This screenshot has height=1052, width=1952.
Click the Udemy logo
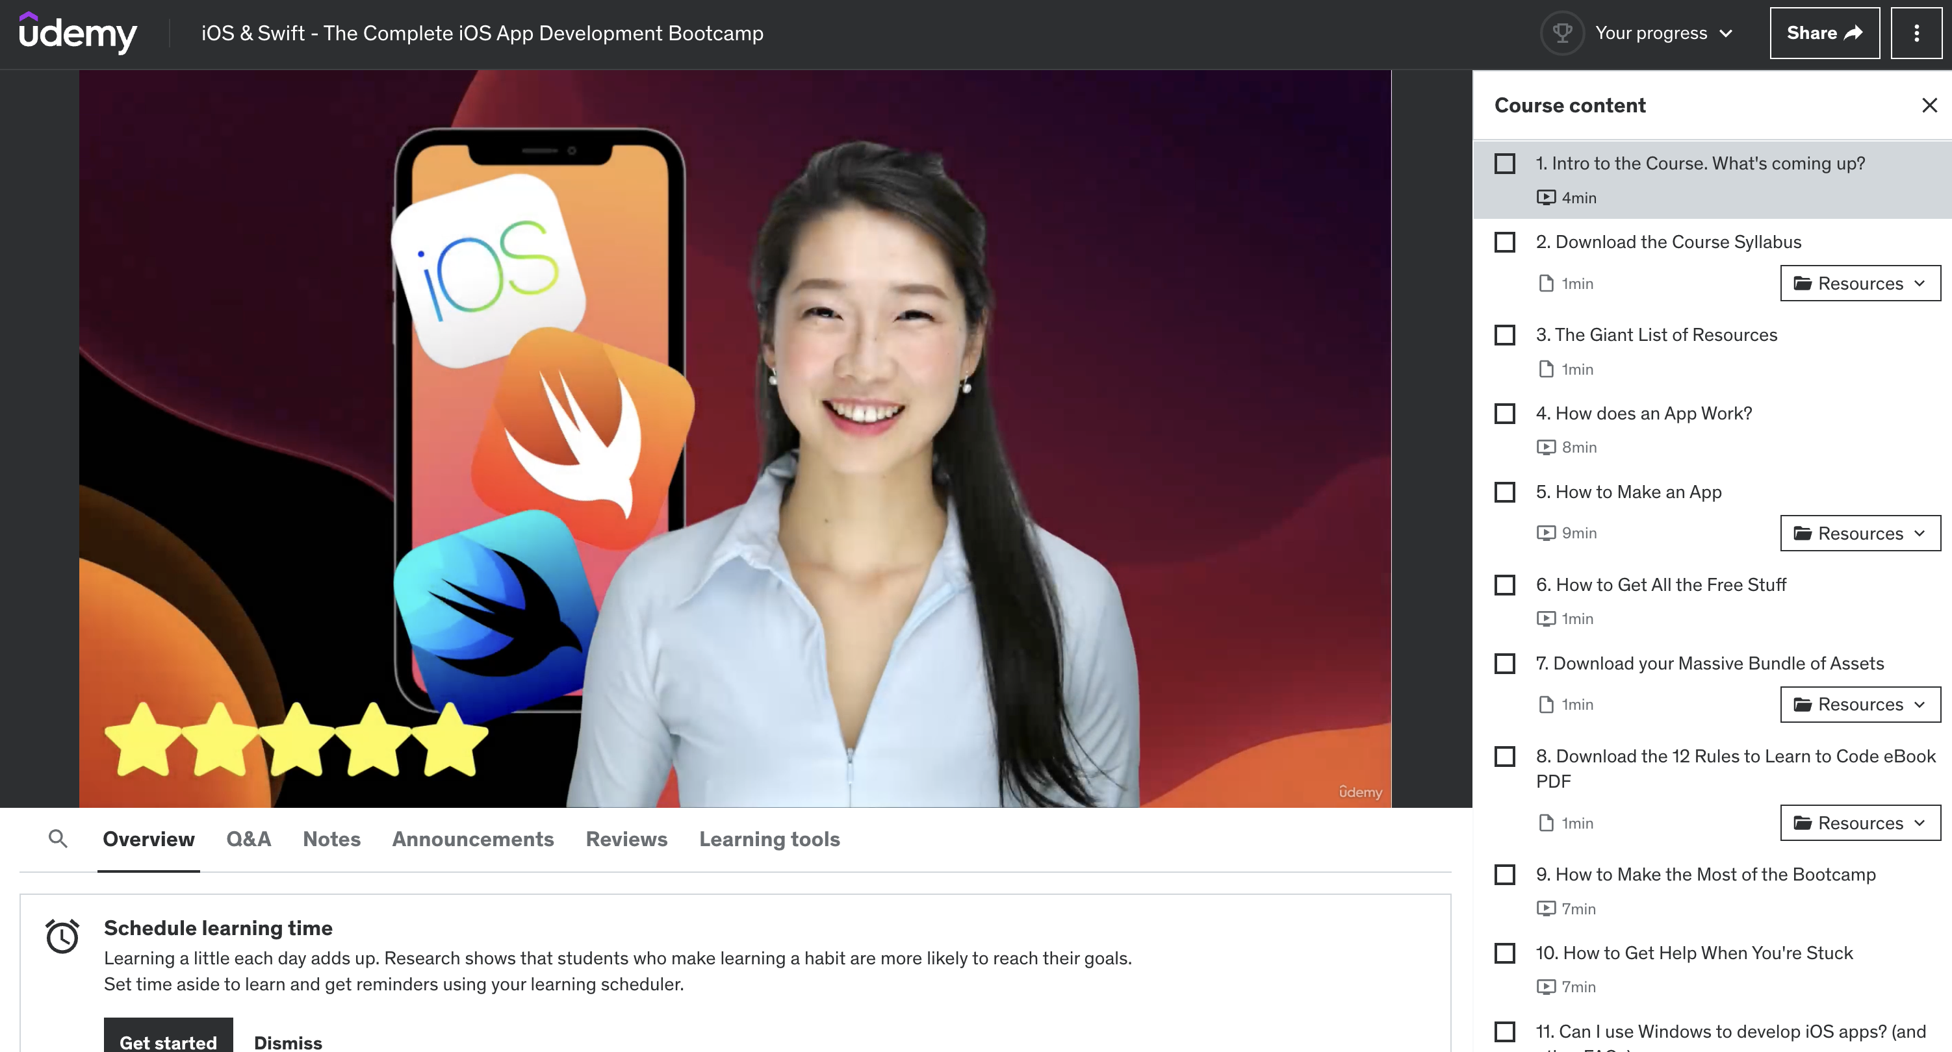tap(77, 32)
